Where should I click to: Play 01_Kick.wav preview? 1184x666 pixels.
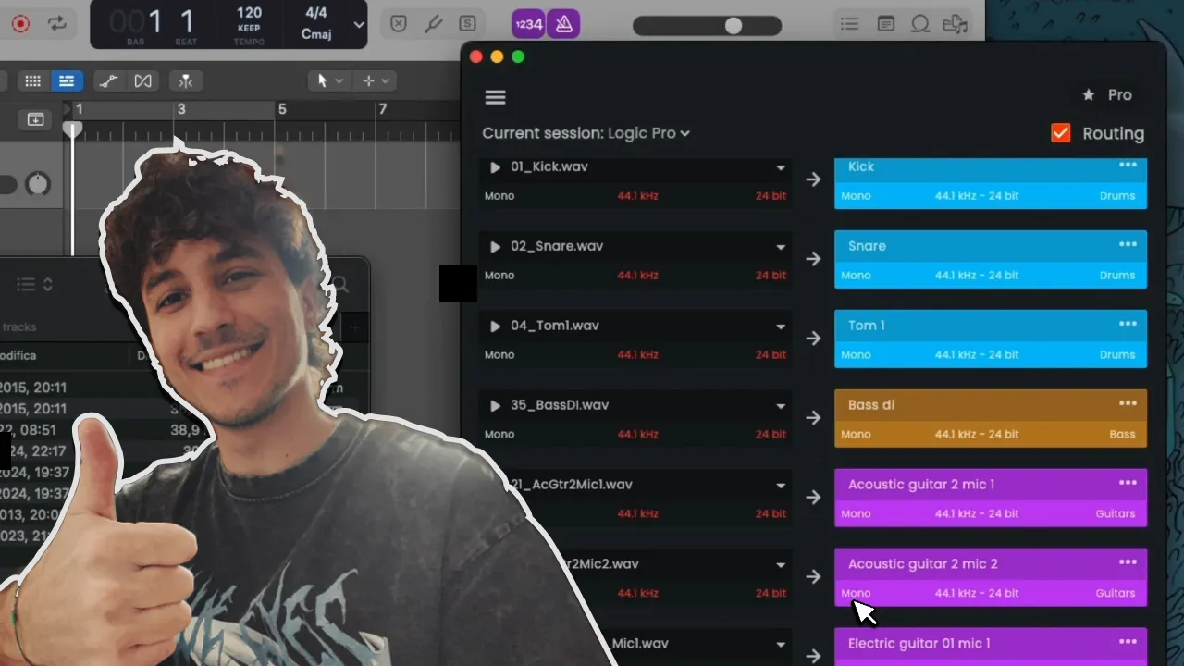point(495,167)
